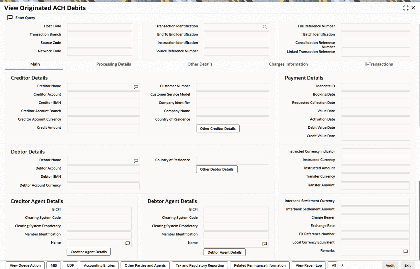Focus the Charge Bearer field

(375, 218)
